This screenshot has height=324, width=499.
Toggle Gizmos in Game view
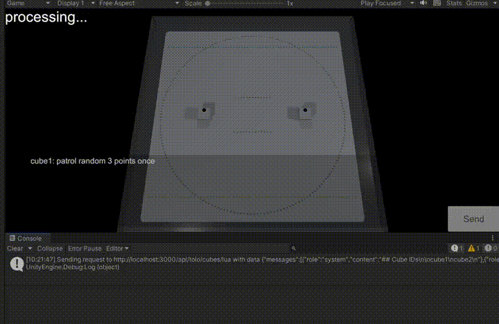click(x=477, y=3)
